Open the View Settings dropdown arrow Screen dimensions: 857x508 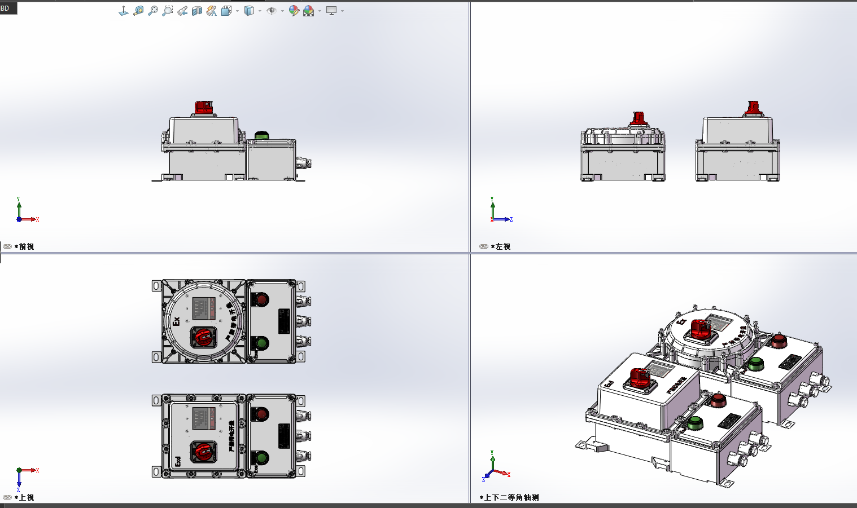pyautogui.click(x=342, y=11)
